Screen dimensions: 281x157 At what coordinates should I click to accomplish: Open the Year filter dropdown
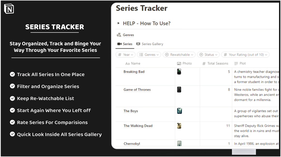[126, 55]
